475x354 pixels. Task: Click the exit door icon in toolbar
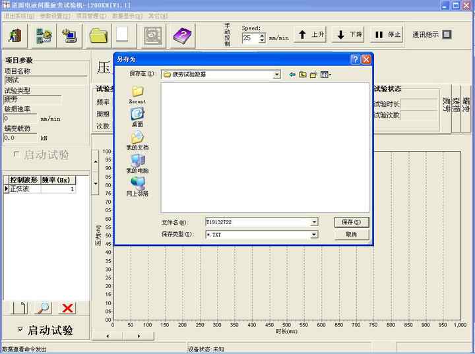pyautogui.click(x=15, y=35)
